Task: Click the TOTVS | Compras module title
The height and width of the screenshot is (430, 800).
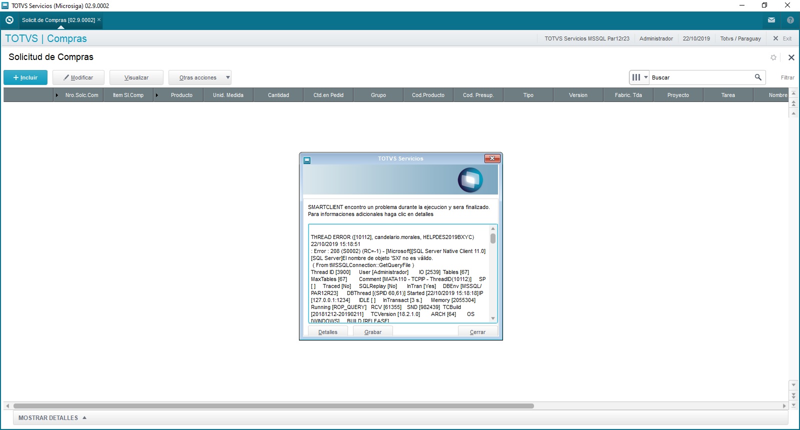Action: [x=46, y=38]
